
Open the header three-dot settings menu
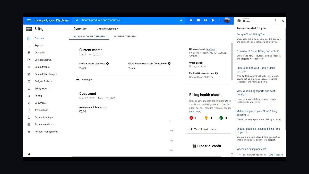(220, 20)
